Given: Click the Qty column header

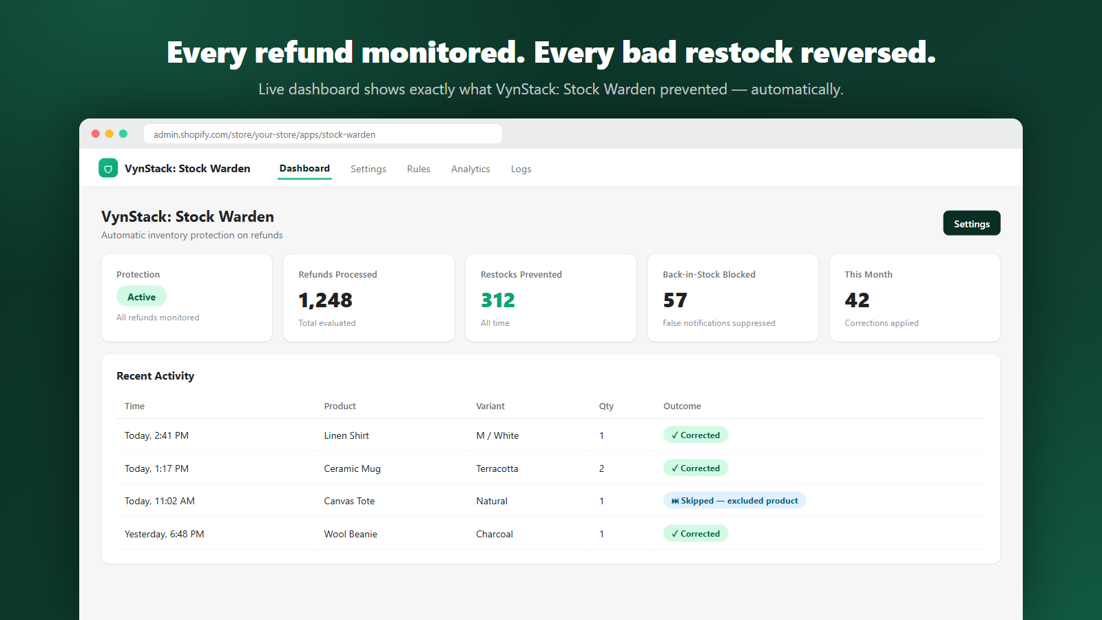Looking at the screenshot, I should pyautogui.click(x=606, y=406).
